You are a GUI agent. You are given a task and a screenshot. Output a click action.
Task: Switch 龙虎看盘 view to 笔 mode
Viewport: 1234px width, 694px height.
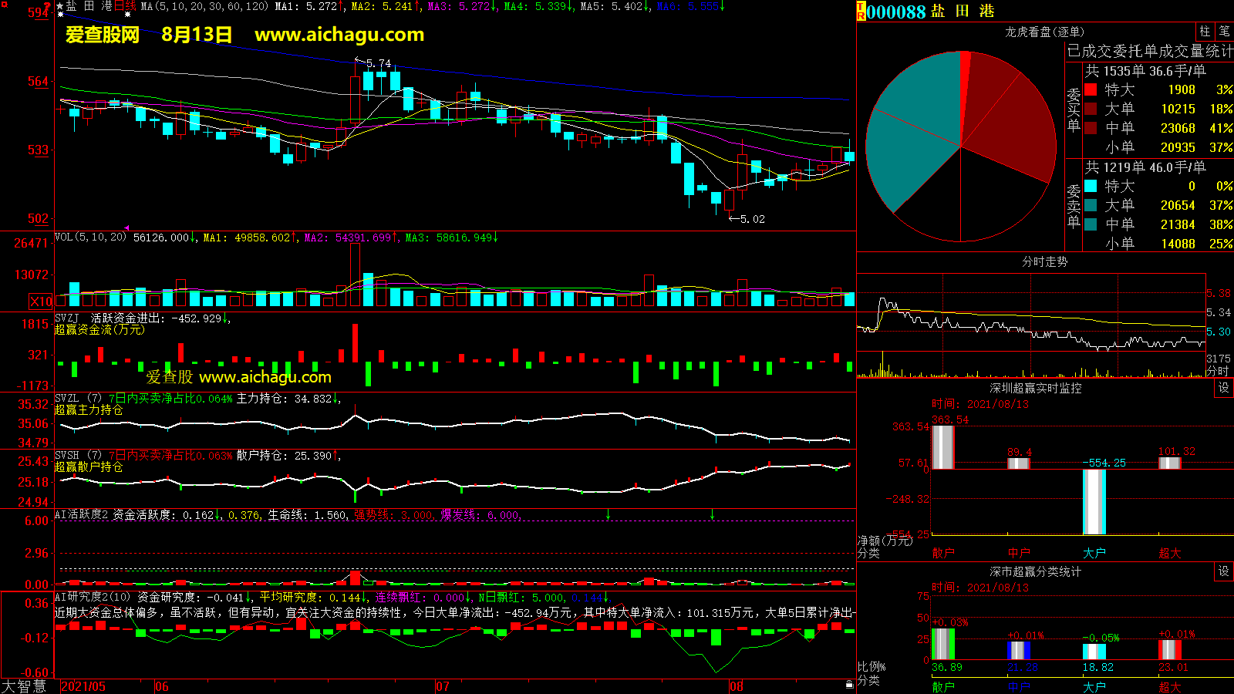click(x=1224, y=32)
